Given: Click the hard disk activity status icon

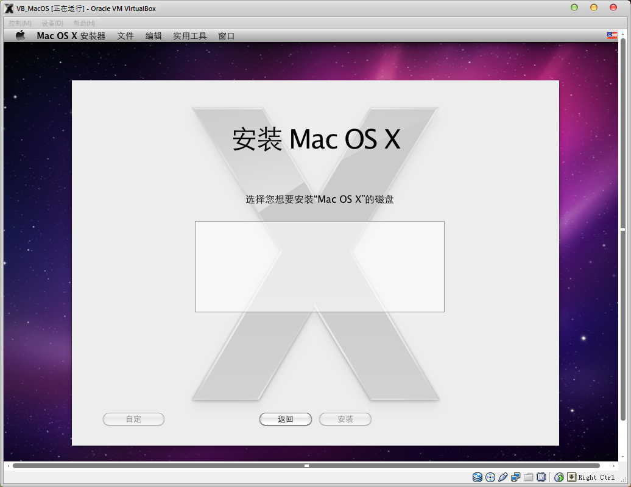Looking at the screenshot, I should (x=478, y=477).
